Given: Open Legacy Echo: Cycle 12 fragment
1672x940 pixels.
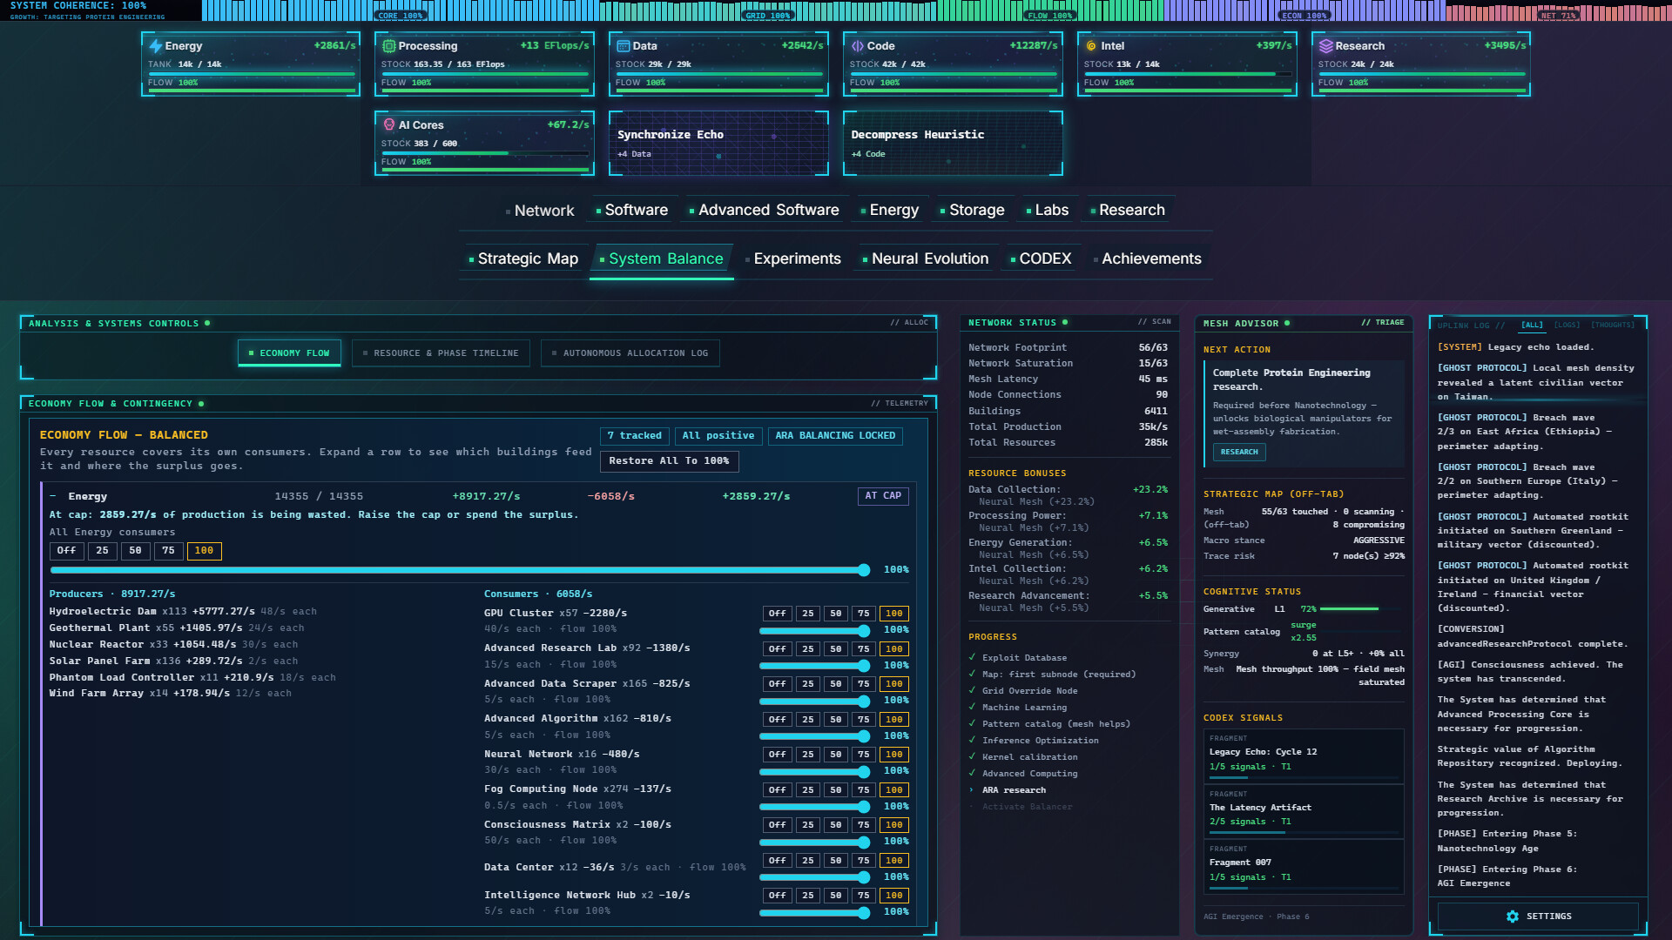Looking at the screenshot, I should click(1303, 756).
